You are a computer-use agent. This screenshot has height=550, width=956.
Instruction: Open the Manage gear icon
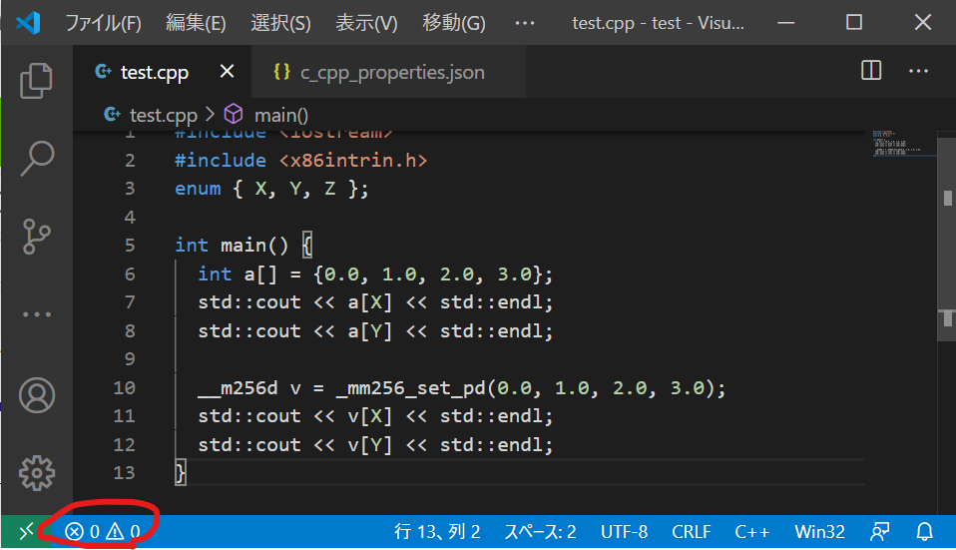click(37, 472)
